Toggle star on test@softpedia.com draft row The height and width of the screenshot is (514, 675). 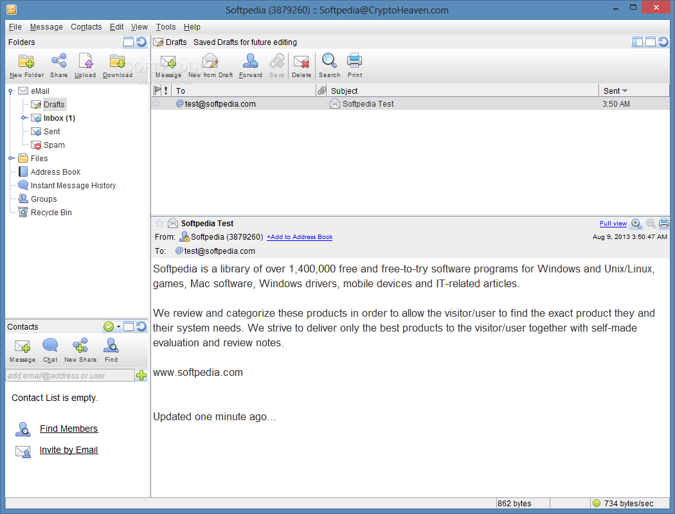(x=156, y=103)
